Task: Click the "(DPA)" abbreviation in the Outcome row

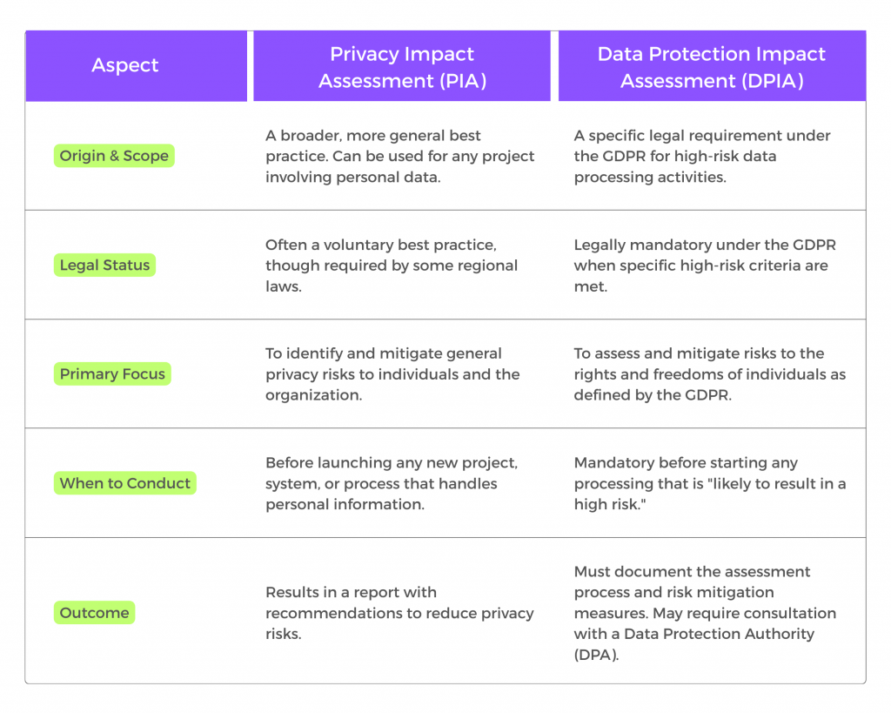Action: [x=597, y=655]
